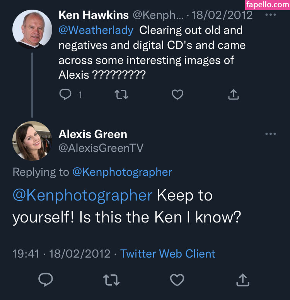
Task: Like Ken Hawkins' tweet
Action: coord(177,94)
